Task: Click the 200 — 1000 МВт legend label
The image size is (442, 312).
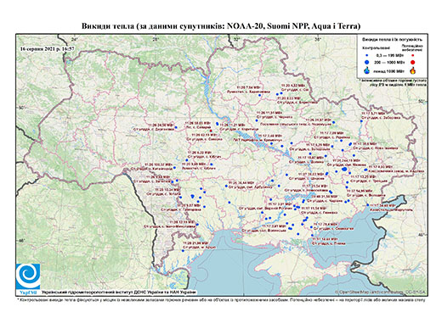Action: (388, 63)
